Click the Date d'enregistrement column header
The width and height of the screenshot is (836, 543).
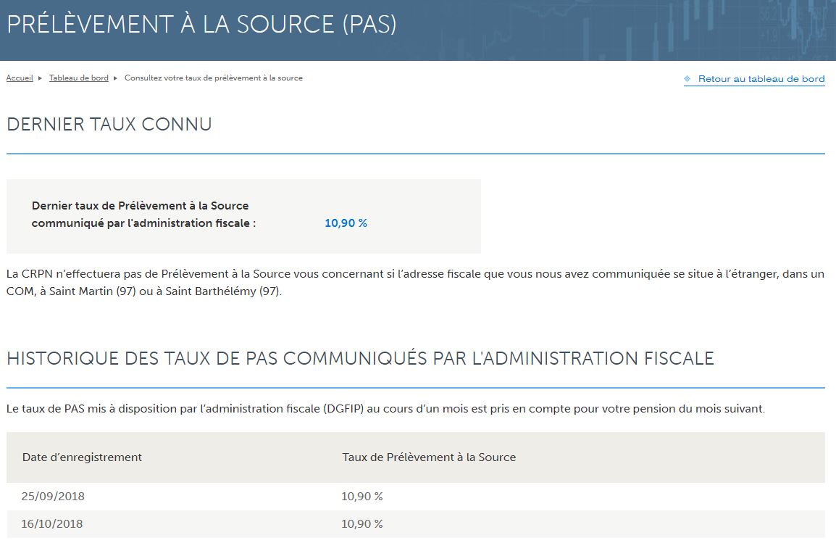click(x=82, y=457)
